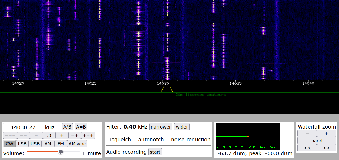The image size is (339, 160).
Task: Turn on noise reduction checkbox
Action: tap(169, 140)
